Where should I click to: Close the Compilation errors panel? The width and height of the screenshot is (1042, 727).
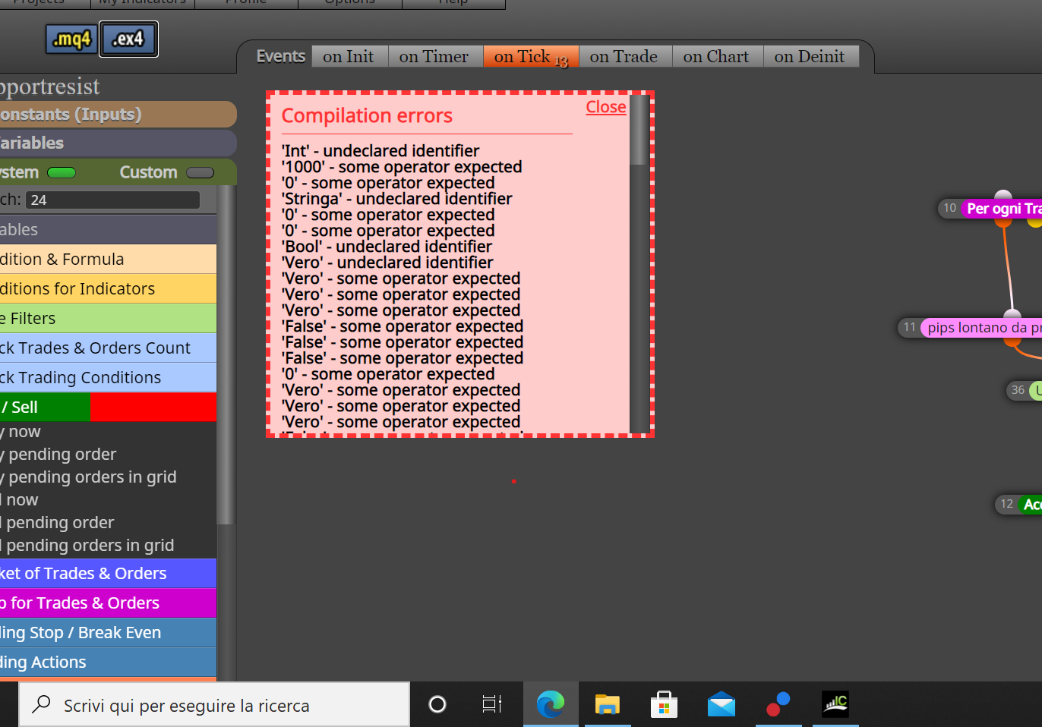[605, 107]
